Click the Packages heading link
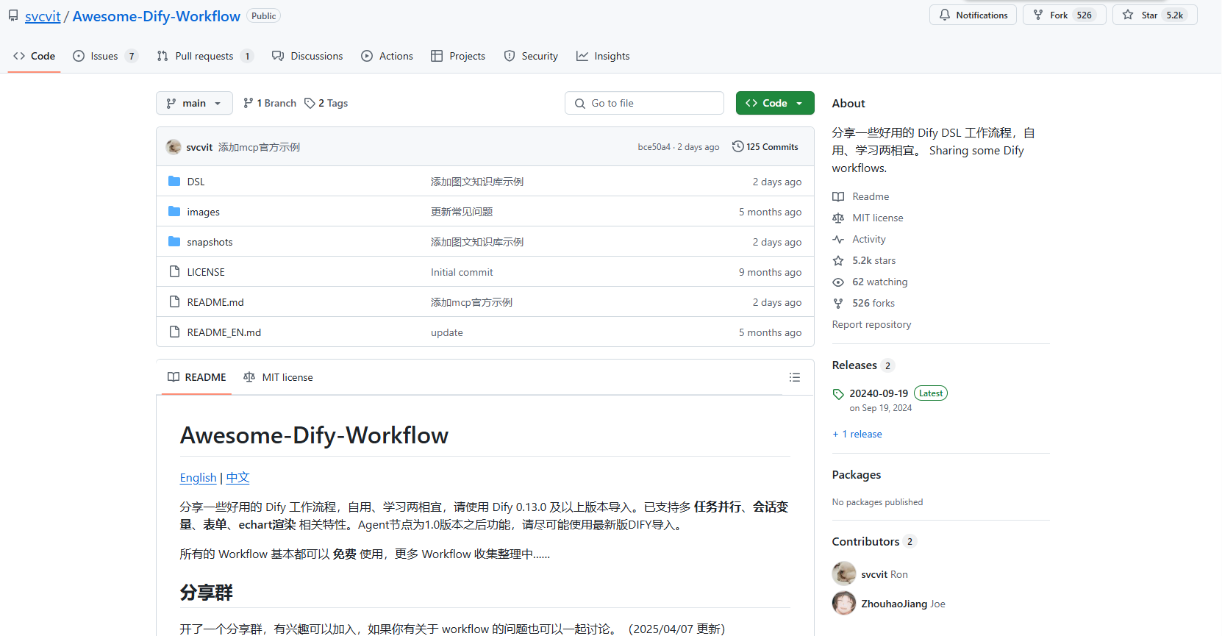 [857, 474]
